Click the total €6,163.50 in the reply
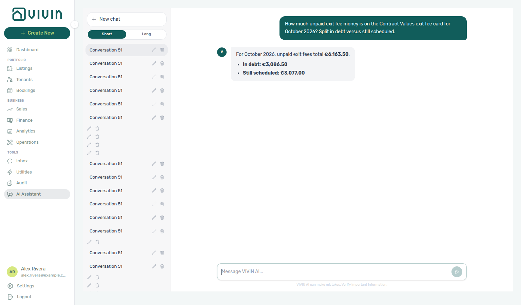This screenshot has height=305, width=521. click(x=336, y=54)
